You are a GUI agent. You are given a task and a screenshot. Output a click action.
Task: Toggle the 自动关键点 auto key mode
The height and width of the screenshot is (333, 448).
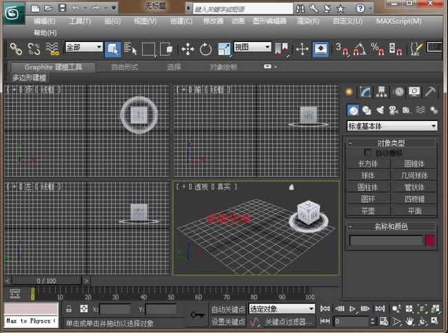pyautogui.click(x=227, y=310)
